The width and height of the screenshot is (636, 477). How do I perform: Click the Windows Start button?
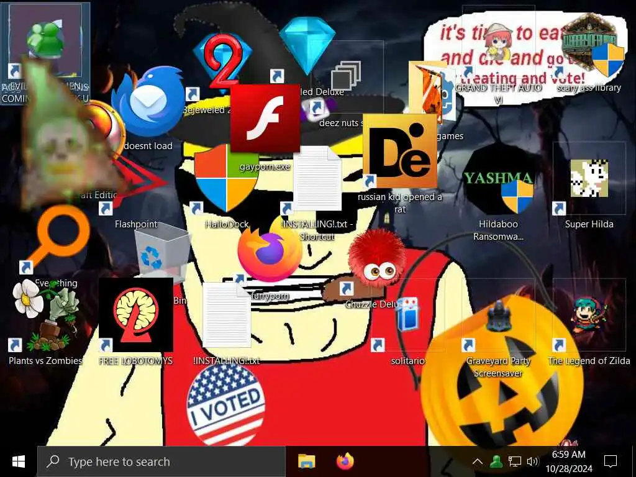tap(18, 461)
